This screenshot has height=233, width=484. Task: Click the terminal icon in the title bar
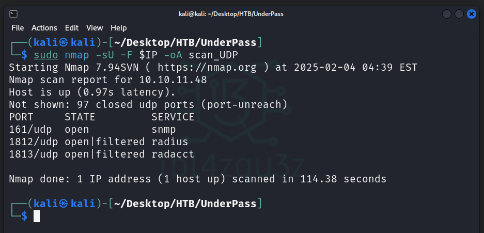coord(14,14)
